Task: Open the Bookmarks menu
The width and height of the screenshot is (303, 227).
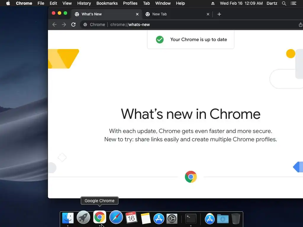Action: click(107, 3)
